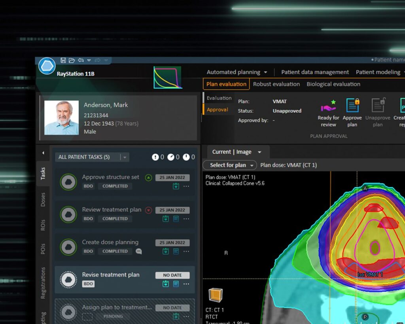Click the Save icon in the quick access toolbar
405x324 pixels.
pos(62,60)
